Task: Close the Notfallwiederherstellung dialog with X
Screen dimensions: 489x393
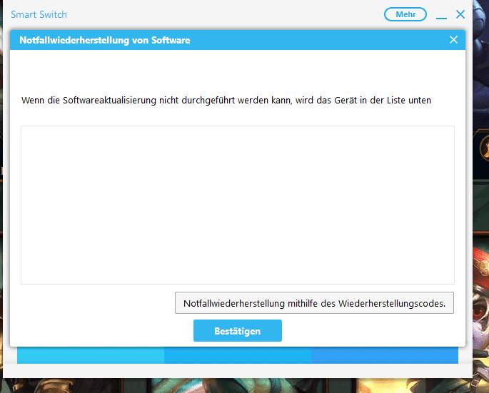Action: (453, 40)
